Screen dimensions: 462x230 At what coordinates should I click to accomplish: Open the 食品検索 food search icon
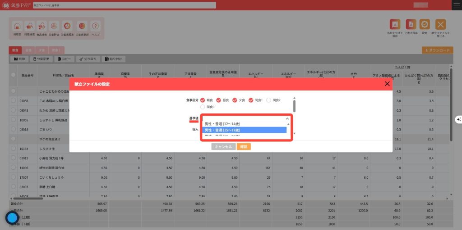[x=42, y=26]
